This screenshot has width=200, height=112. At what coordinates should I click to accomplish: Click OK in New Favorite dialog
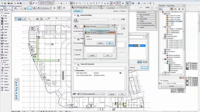pyautogui.click(x=110, y=43)
